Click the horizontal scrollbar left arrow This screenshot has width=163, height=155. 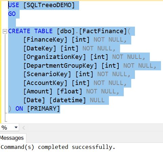(24, 128)
